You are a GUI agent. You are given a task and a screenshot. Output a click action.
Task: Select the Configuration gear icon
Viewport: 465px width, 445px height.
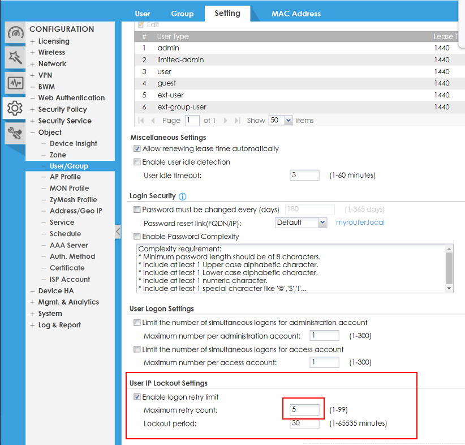(15, 108)
